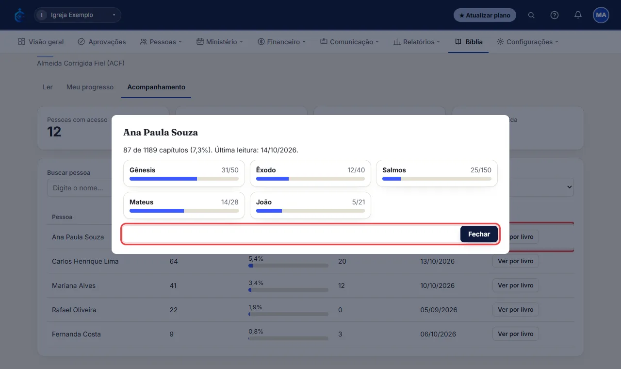Click the name Carlos Henrique Lima
This screenshot has height=369, width=621.
(x=85, y=261)
